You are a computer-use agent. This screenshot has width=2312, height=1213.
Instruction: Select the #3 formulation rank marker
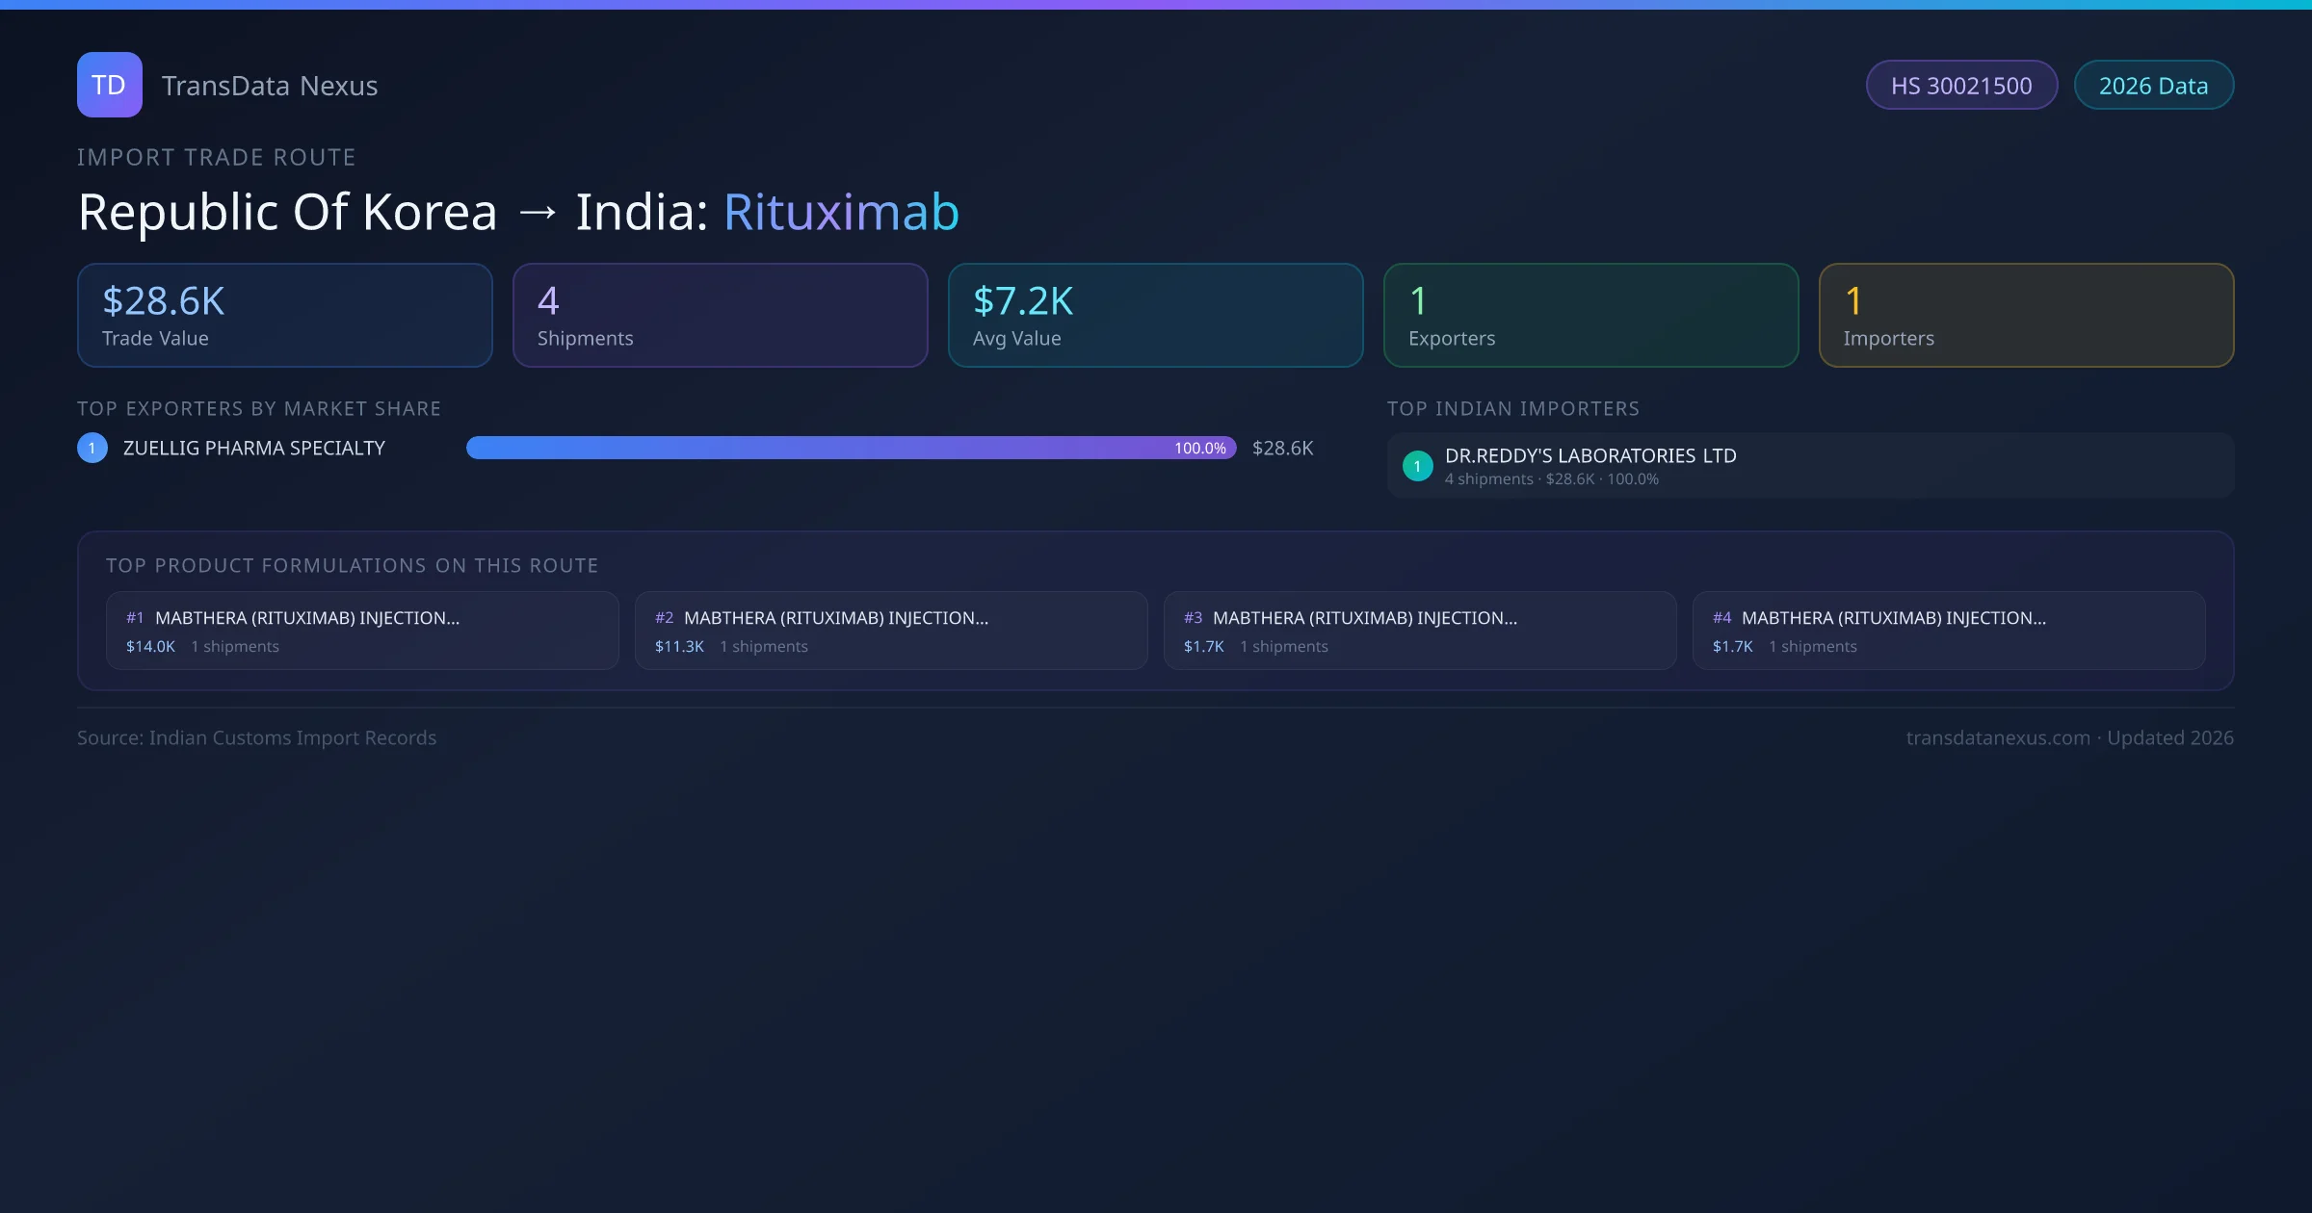(x=1193, y=617)
